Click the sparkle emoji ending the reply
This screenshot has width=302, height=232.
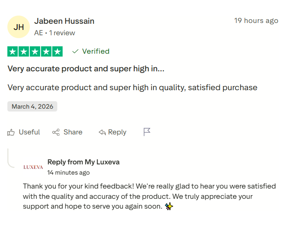pos(169,206)
